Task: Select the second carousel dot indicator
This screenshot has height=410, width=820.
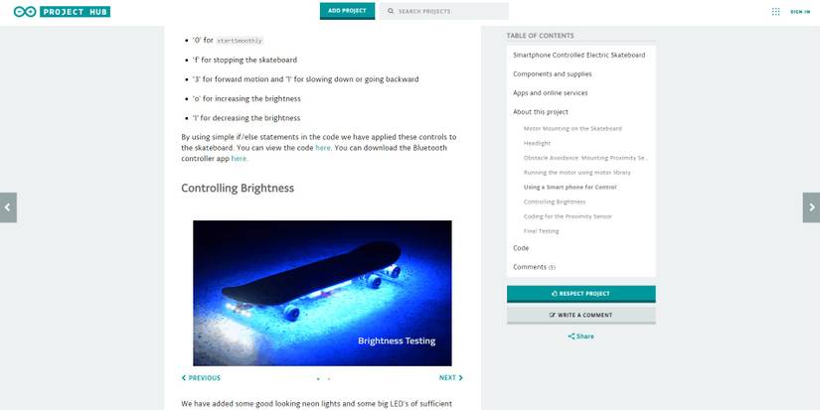Action: point(328,379)
